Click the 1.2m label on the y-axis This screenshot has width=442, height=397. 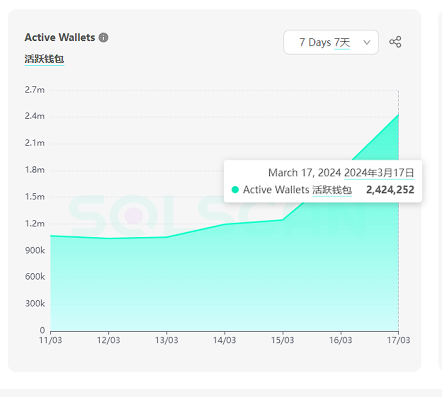[35, 224]
